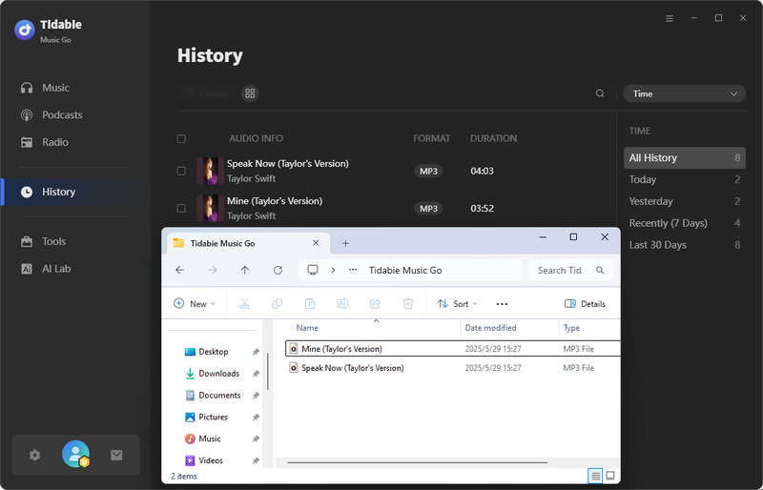Sort files by Date modified column
This screenshot has height=490, width=763.
coord(490,329)
